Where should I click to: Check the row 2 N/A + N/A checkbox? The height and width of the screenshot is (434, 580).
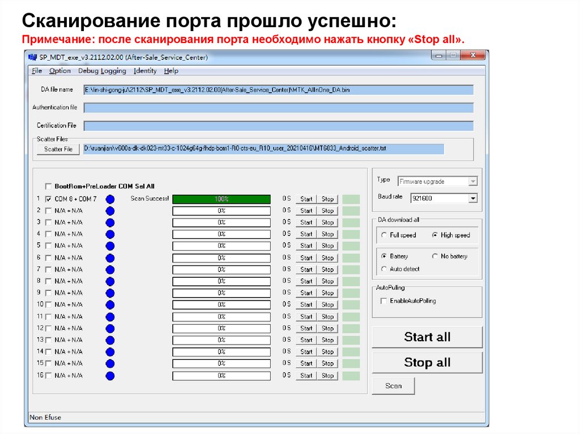48,210
